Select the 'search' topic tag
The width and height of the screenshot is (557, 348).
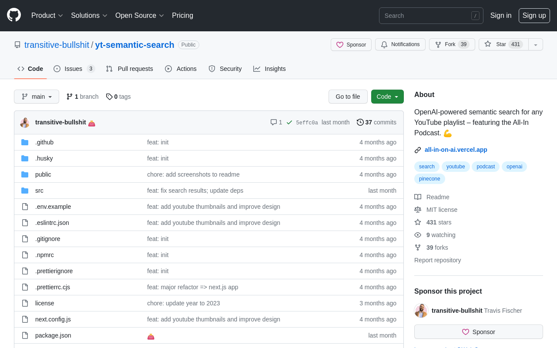pos(427,167)
